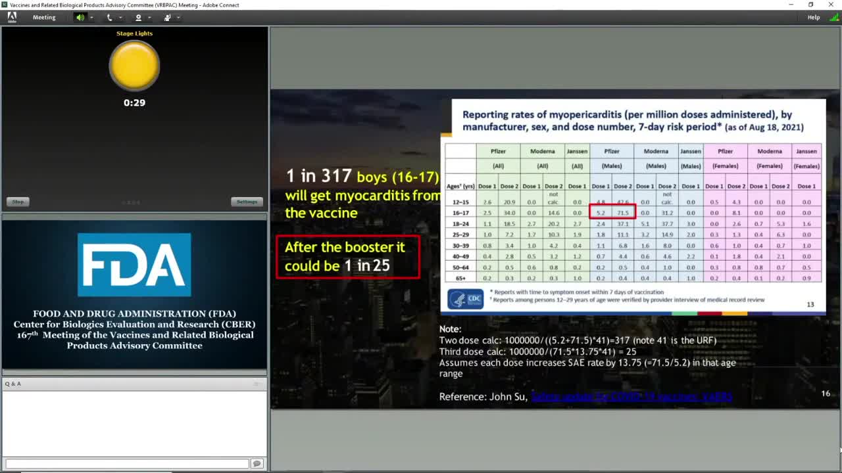Send the question with speech bubble button

pos(257,464)
